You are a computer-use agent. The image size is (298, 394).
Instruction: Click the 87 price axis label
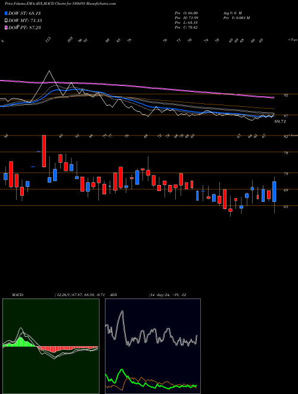[286, 116]
